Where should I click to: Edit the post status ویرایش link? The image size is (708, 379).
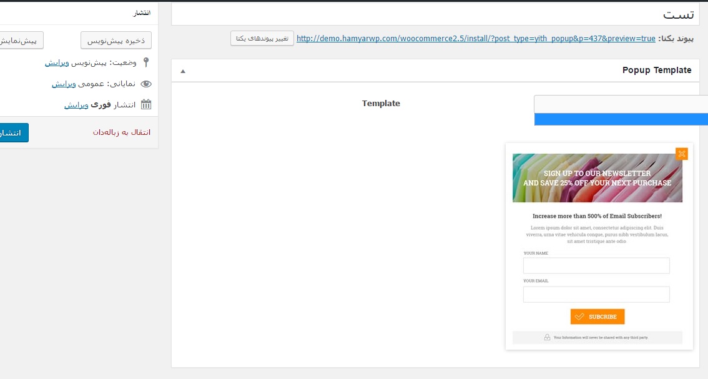pos(57,63)
